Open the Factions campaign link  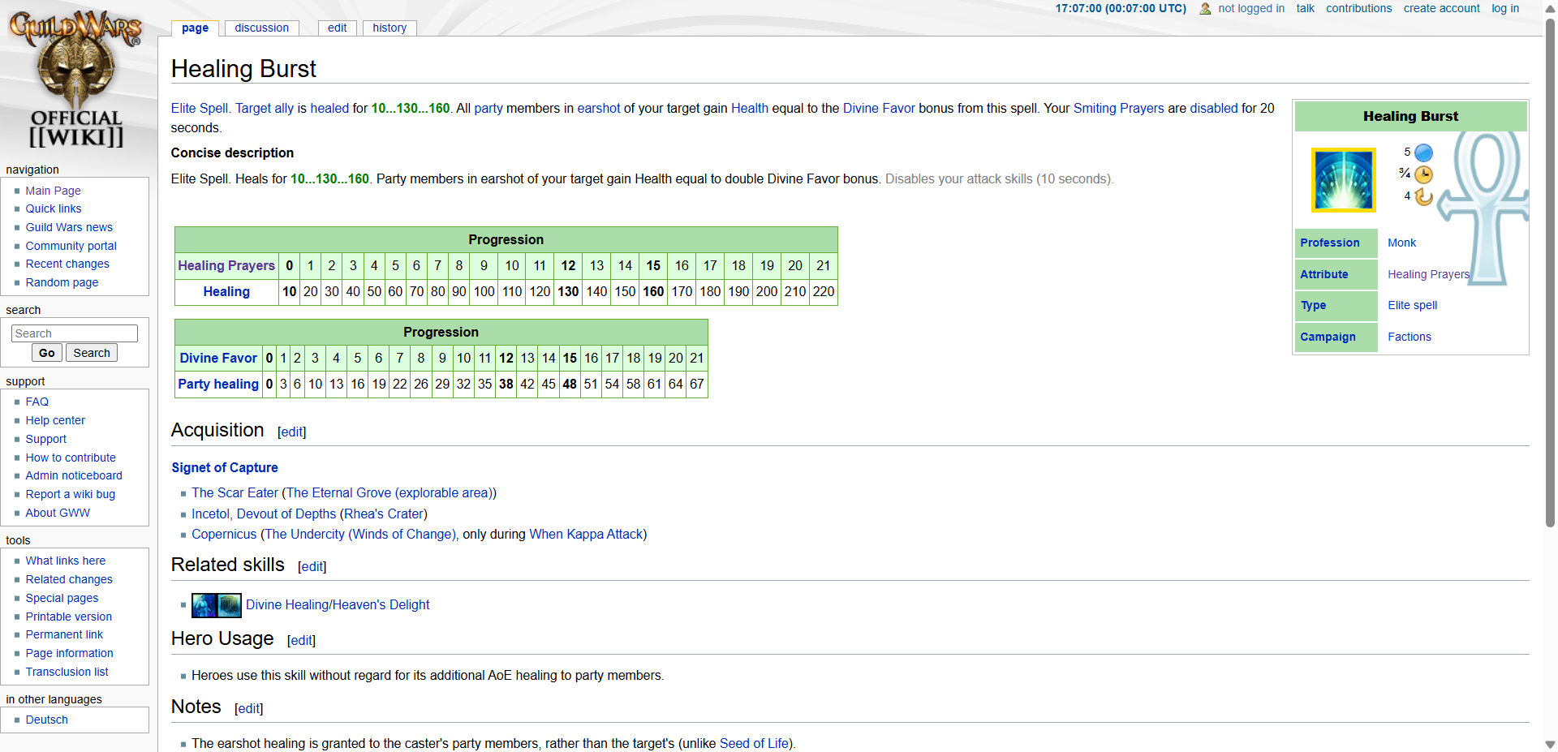click(1410, 337)
